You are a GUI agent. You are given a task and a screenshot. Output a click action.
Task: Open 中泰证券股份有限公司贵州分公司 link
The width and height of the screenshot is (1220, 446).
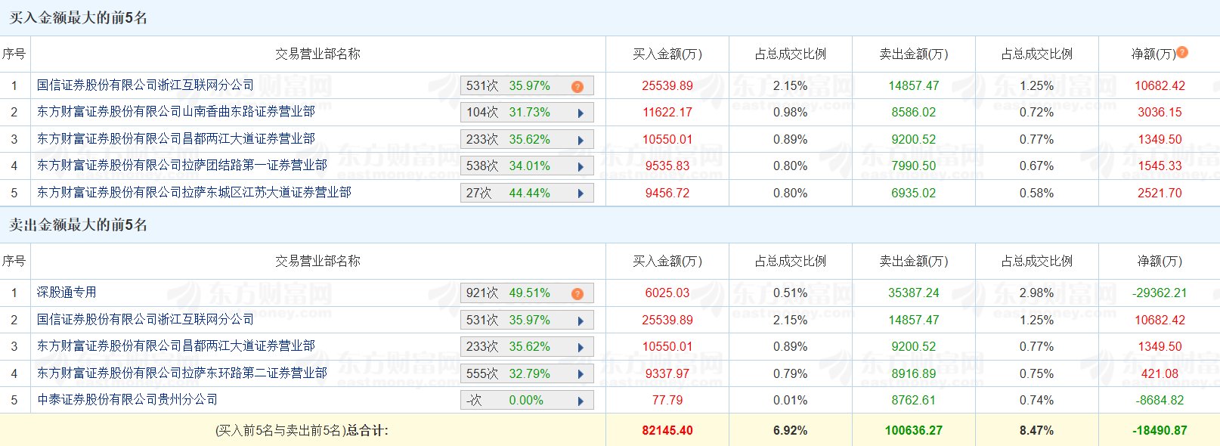point(127,400)
